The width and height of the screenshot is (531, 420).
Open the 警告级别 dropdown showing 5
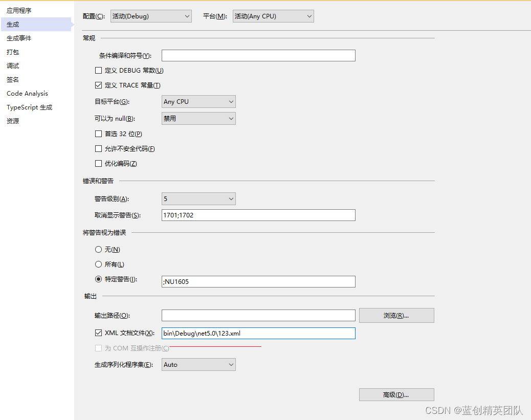(x=198, y=199)
